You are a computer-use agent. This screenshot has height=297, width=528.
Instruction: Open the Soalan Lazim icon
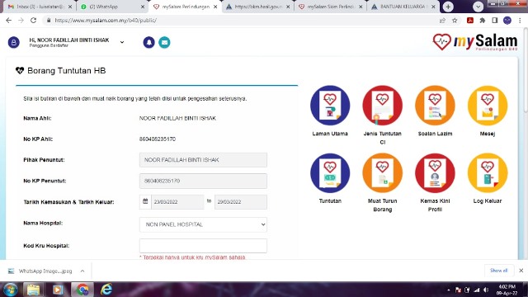tap(435, 106)
